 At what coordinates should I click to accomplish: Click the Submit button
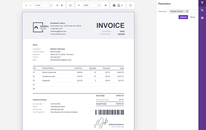tap(183, 17)
